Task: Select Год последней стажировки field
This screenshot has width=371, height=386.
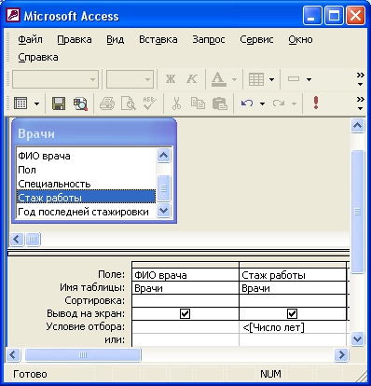Action: point(86,212)
